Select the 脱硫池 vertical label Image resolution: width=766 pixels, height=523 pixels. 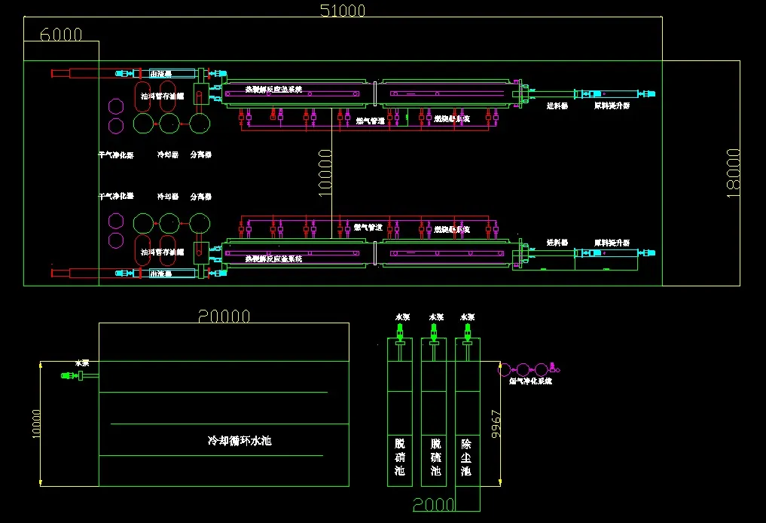pyautogui.click(x=435, y=457)
